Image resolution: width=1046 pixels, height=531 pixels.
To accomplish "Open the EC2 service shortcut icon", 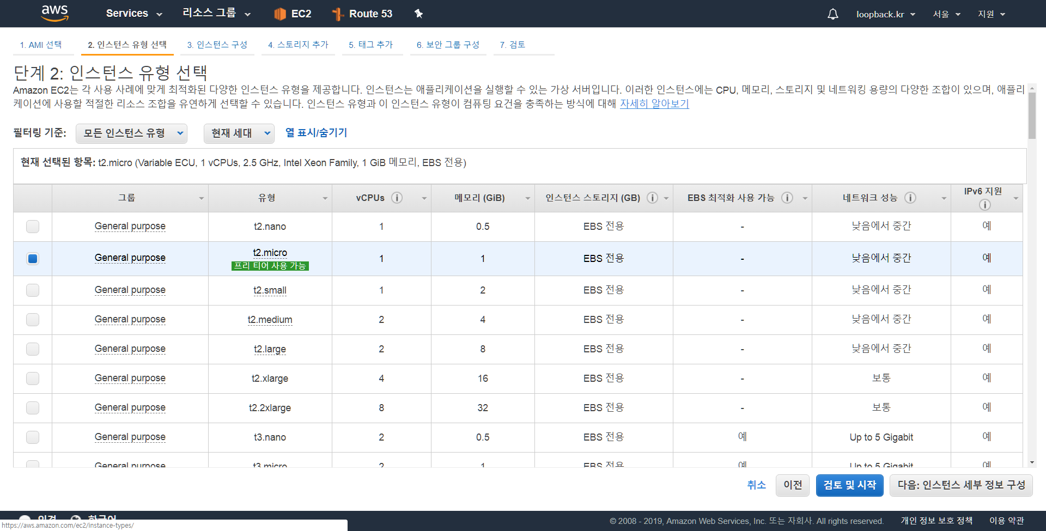I will click(x=280, y=14).
